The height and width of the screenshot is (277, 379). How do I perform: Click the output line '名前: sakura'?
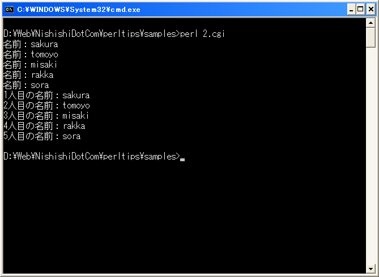pyautogui.click(x=31, y=44)
